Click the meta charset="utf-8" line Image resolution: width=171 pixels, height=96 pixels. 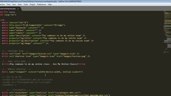(15, 22)
